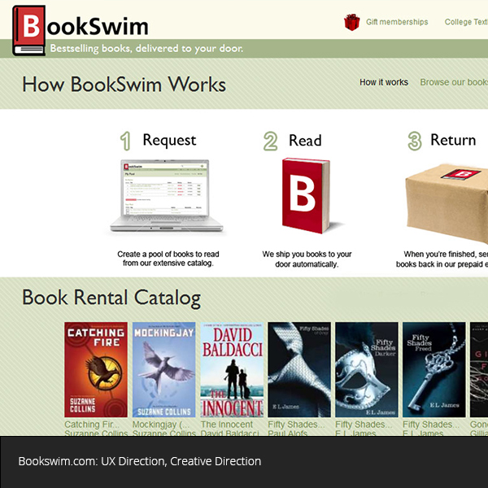
Task: Click the green number 3 step icon
Action: 415,142
